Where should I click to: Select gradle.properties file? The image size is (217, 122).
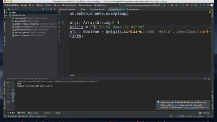pos(31,29)
